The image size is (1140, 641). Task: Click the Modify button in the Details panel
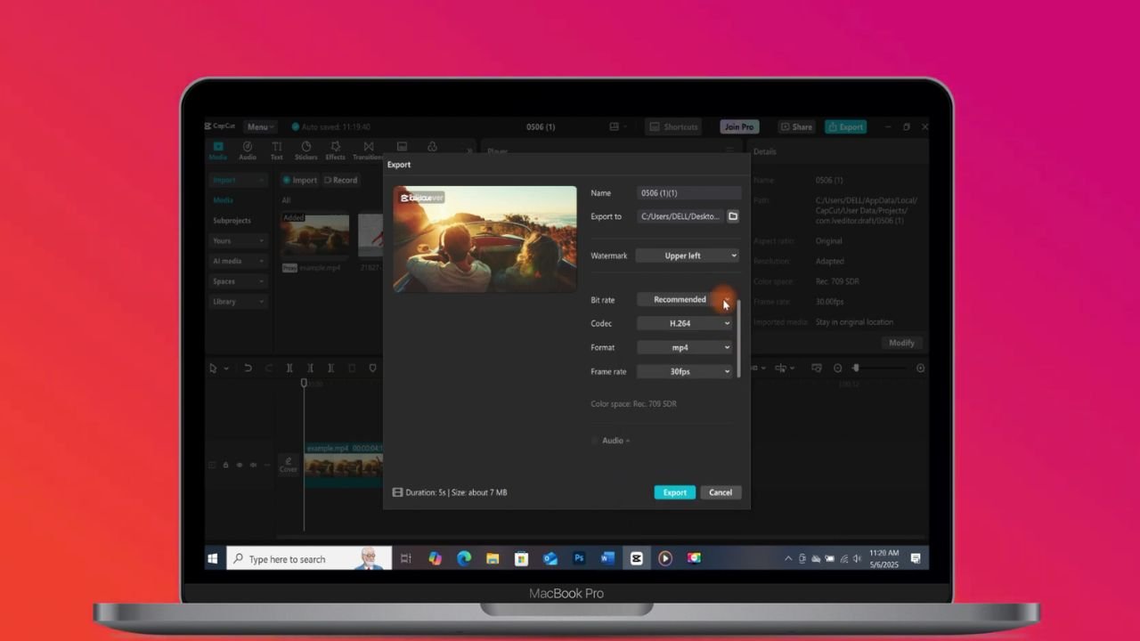(x=901, y=343)
